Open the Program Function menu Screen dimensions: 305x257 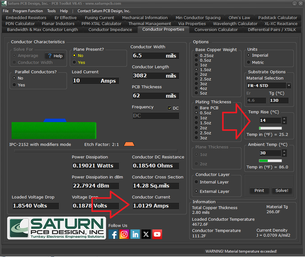pyautogui.click(x=28, y=11)
